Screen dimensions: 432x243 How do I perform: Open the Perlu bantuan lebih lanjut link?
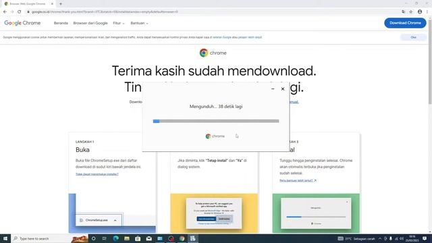298,180
